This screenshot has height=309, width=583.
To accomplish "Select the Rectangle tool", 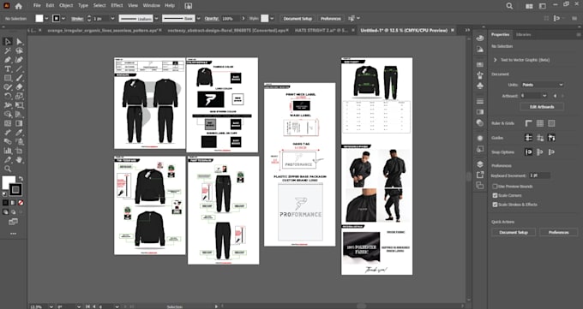I will pyautogui.click(x=8, y=78).
